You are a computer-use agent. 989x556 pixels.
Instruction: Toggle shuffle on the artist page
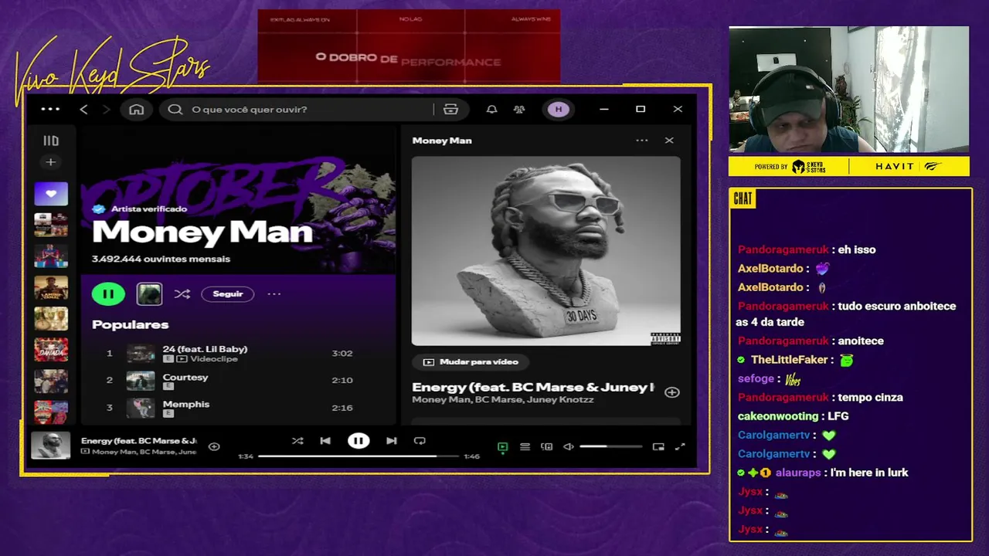click(x=182, y=293)
